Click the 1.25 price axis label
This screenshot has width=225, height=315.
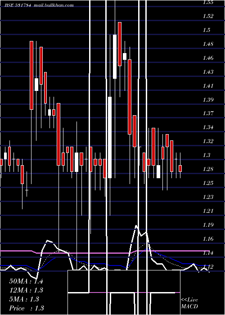coord(208,183)
